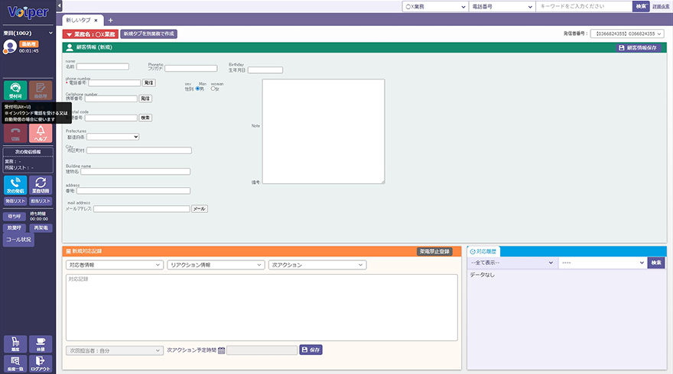
Task: Select the 対応履歴 tab
Action: (483, 251)
